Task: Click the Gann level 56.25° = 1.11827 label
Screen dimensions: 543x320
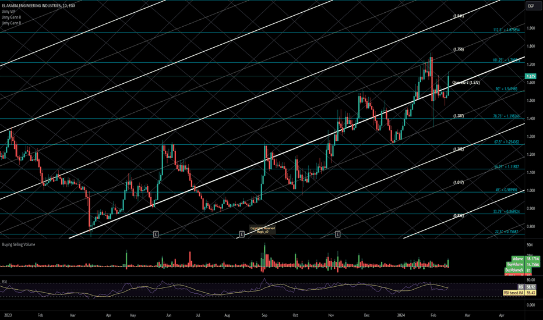Action: point(506,167)
